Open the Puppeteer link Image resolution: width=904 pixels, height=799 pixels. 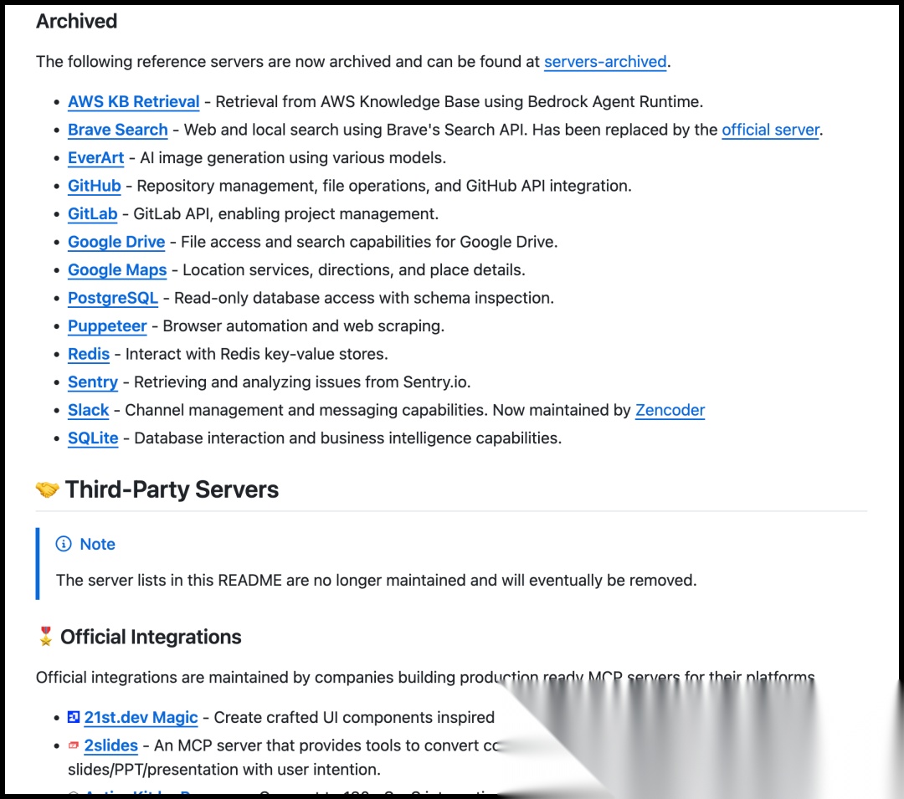coord(107,325)
